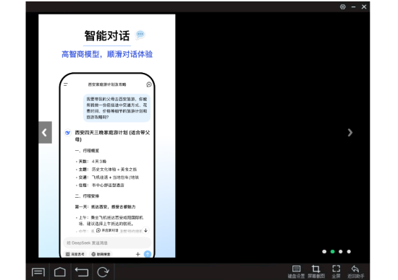Select the third carousel page dot

(x=341, y=251)
